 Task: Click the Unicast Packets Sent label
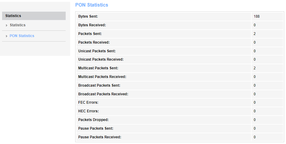point(97,51)
